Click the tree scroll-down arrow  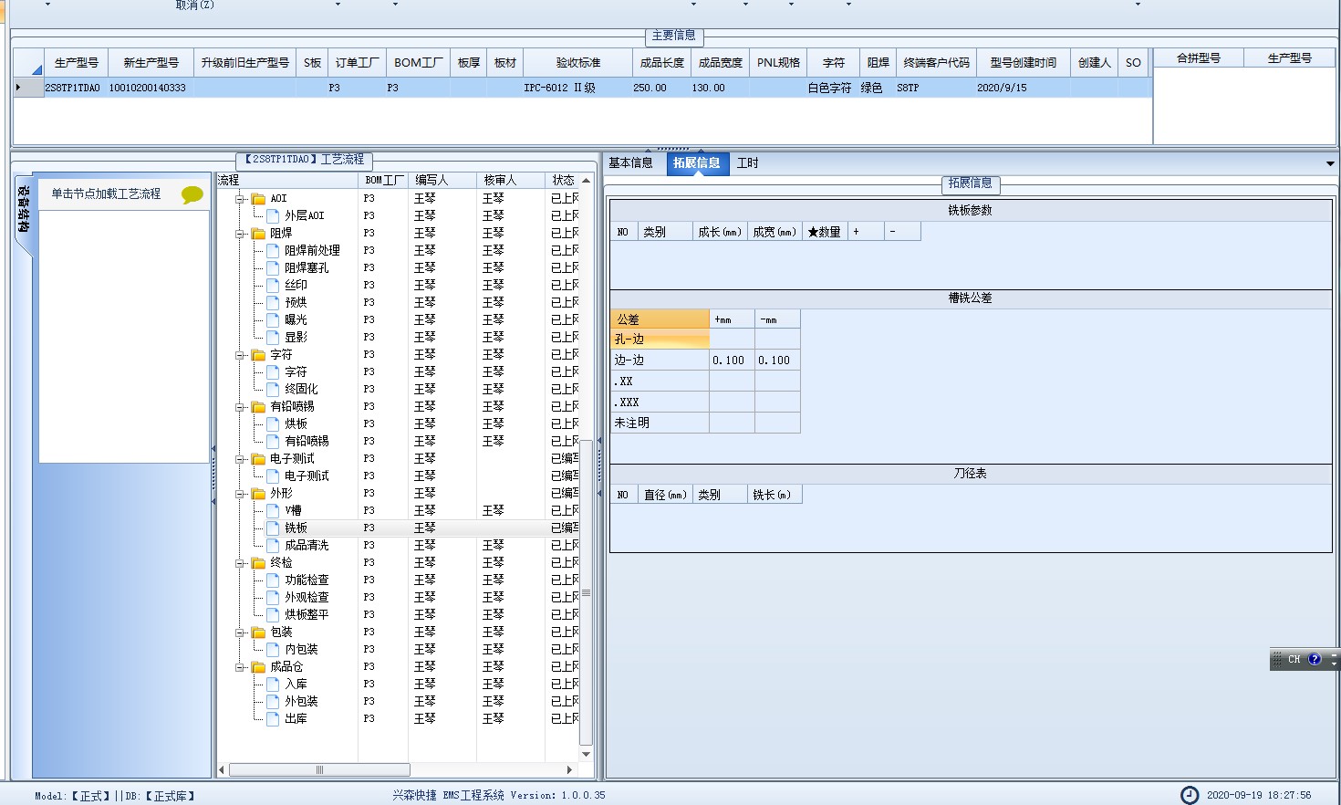tap(586, 754)
